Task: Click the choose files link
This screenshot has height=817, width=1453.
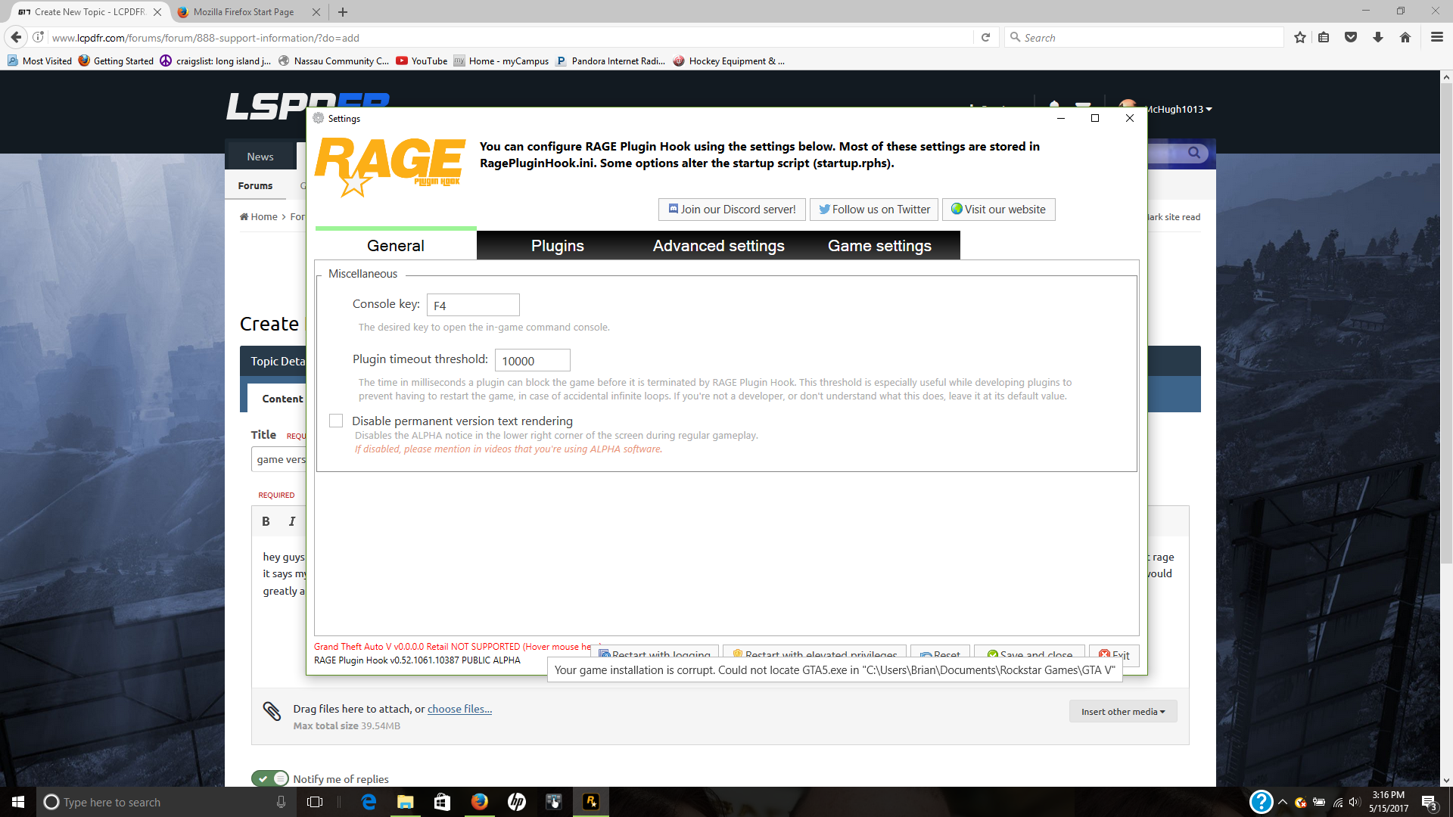Action: (x=459, y=709)
